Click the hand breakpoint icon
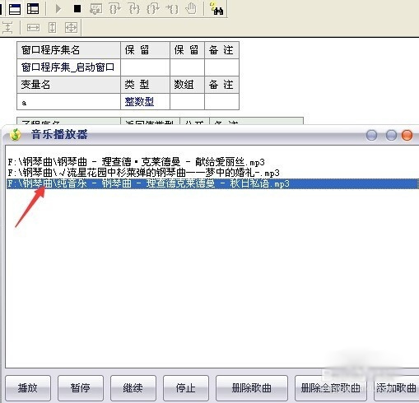 click(191, 9)
